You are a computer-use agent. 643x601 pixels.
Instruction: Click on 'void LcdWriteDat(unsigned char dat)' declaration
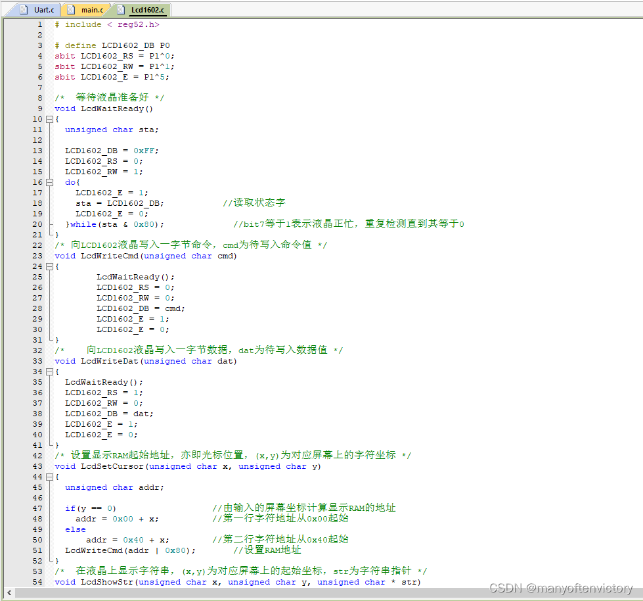point(146,361)
